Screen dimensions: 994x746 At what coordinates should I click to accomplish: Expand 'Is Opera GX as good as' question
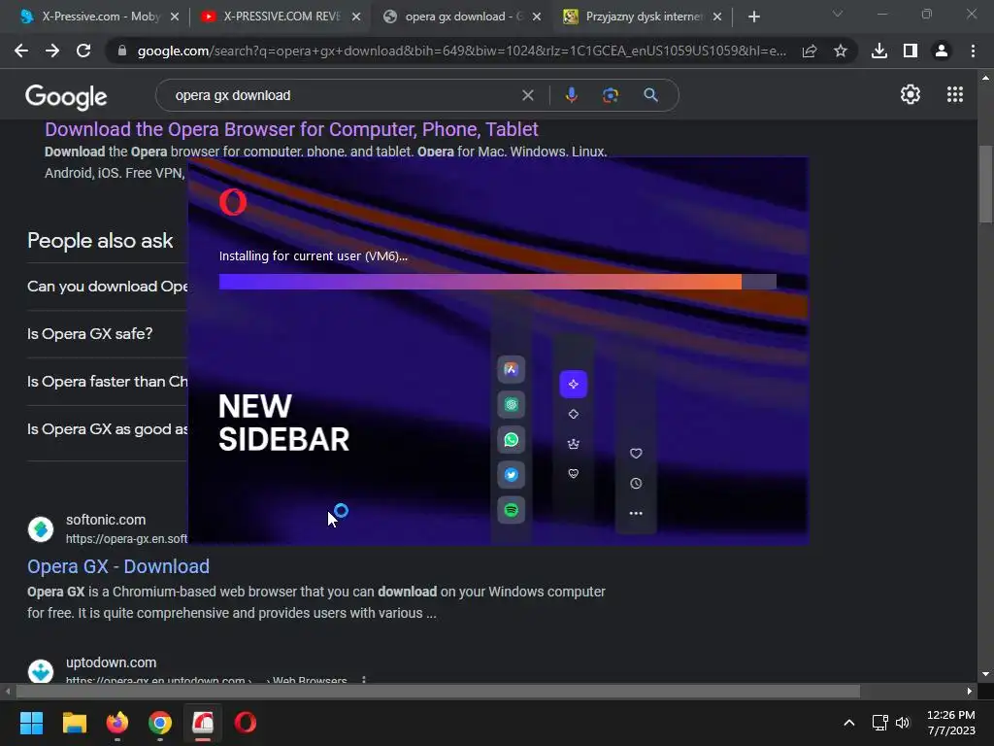pos(107,428)
